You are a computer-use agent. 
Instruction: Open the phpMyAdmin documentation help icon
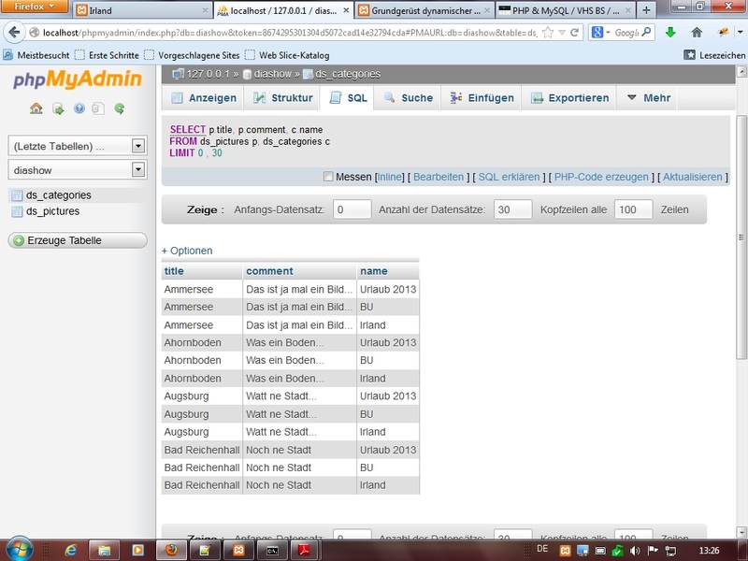point(79,108)
